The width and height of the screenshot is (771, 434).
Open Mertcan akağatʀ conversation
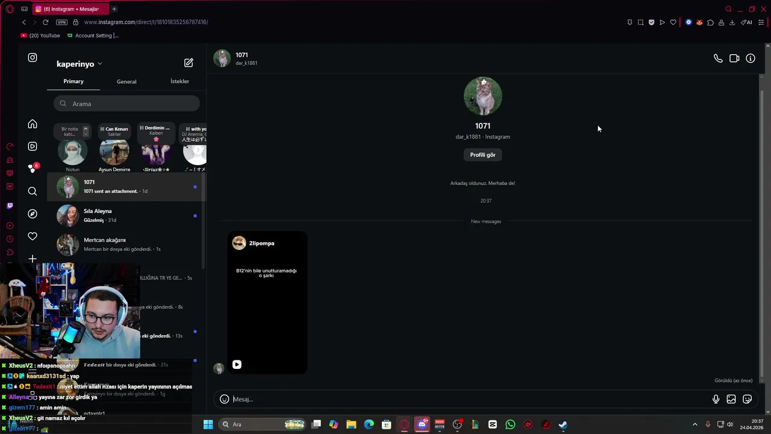126,245
